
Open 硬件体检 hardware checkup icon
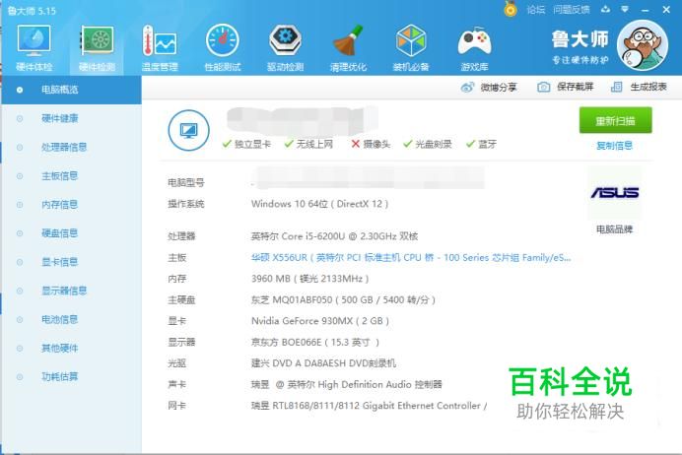click(34, 47)
